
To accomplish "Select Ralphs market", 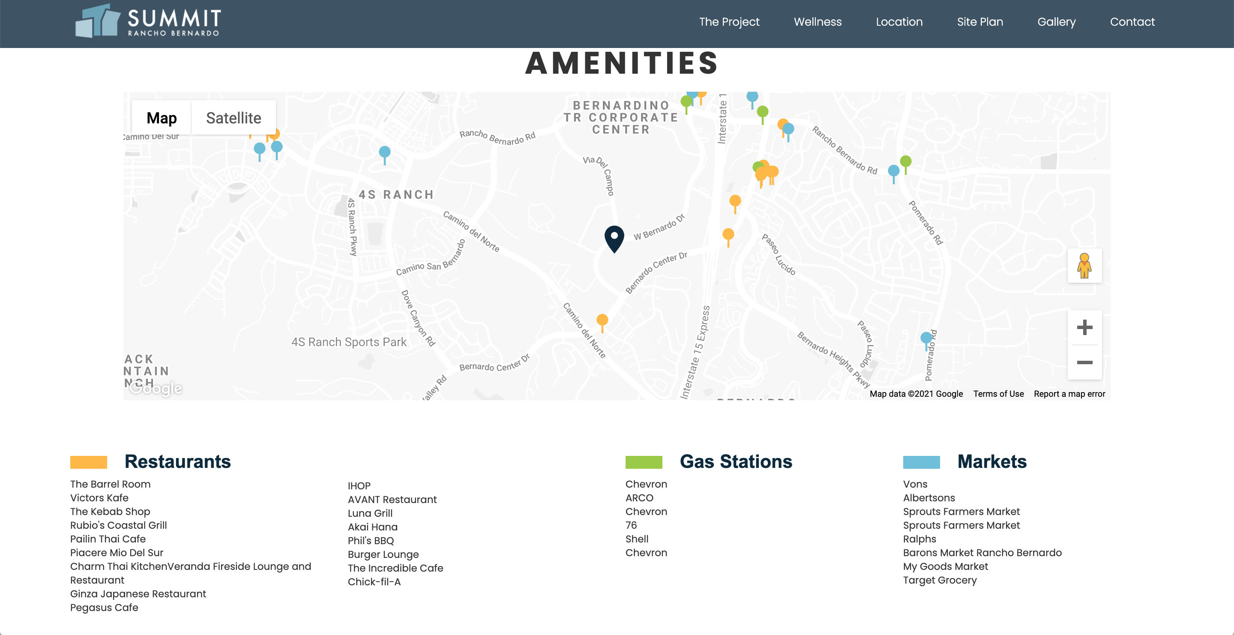I will (920, 539).
